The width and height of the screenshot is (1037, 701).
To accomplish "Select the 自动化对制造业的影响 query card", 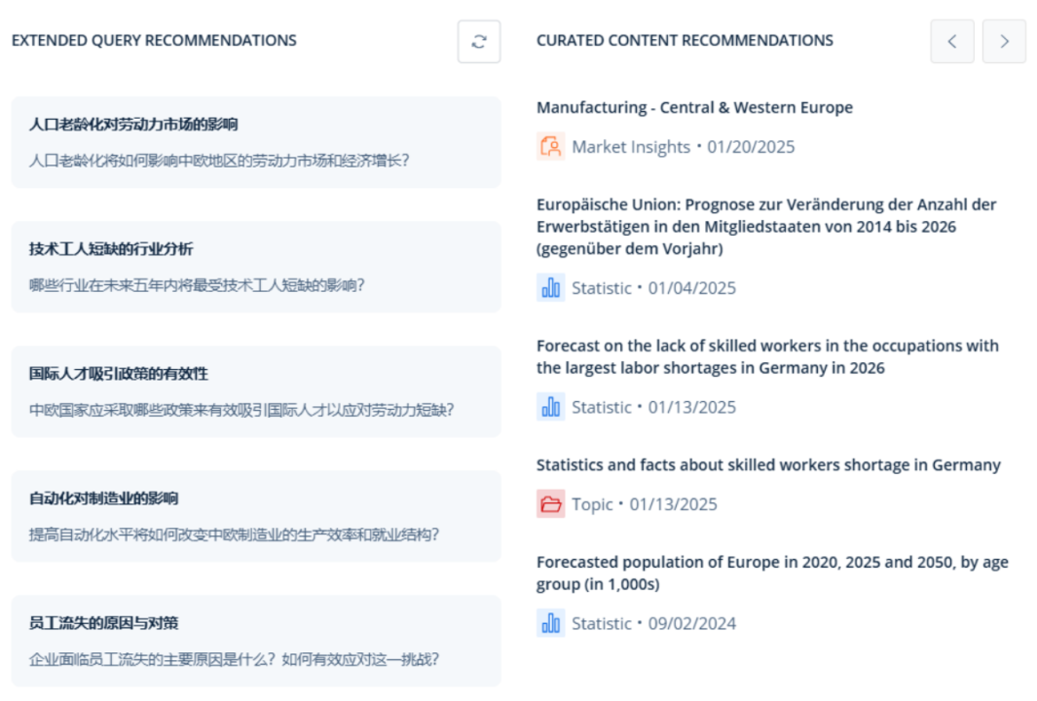I will tap(256, 516).
